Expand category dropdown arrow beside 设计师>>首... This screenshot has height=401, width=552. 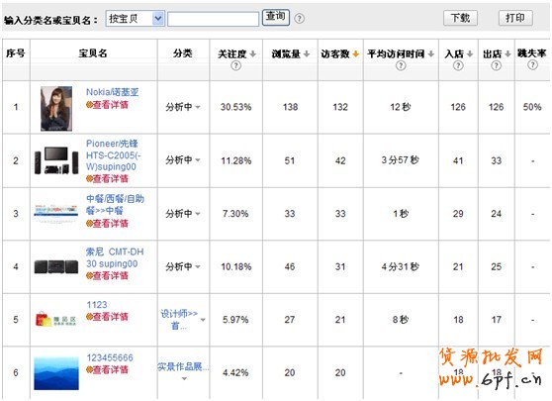[x=203, y=320]
